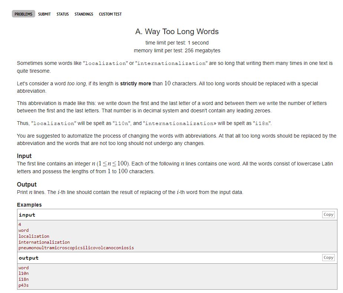
Task: Click the long word pneumonoultramicroscopicsilicovolcanoconiosis
Action: [76, 248]
